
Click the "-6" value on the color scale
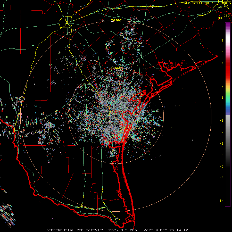pos(221,178)
